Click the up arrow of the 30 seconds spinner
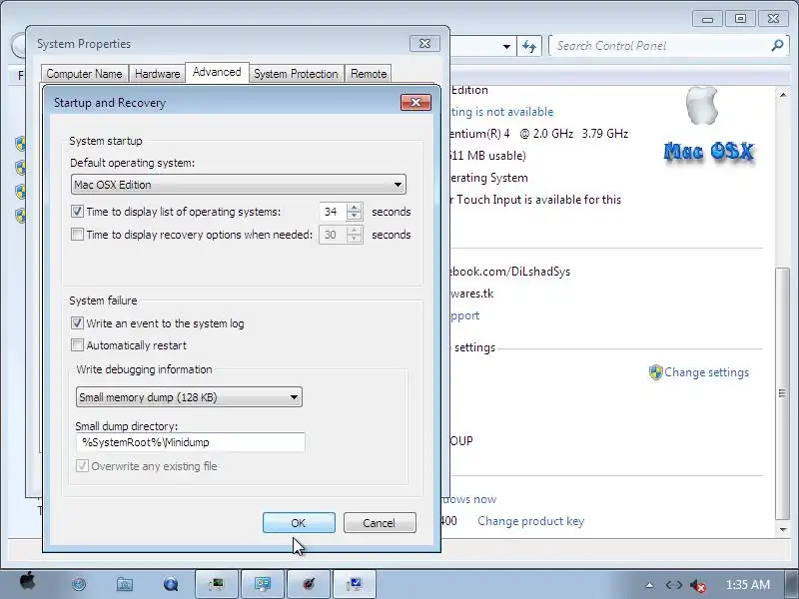This screenshot has height=599, width=799. click(355, 231)
